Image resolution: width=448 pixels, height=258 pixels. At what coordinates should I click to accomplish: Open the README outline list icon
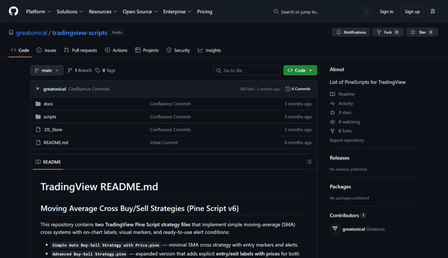[x=309, y=162]
